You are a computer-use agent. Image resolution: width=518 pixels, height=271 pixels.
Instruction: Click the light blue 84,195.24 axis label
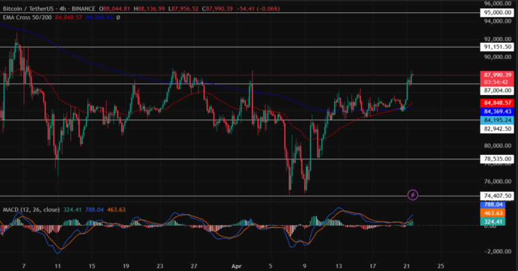coord(497,120)
